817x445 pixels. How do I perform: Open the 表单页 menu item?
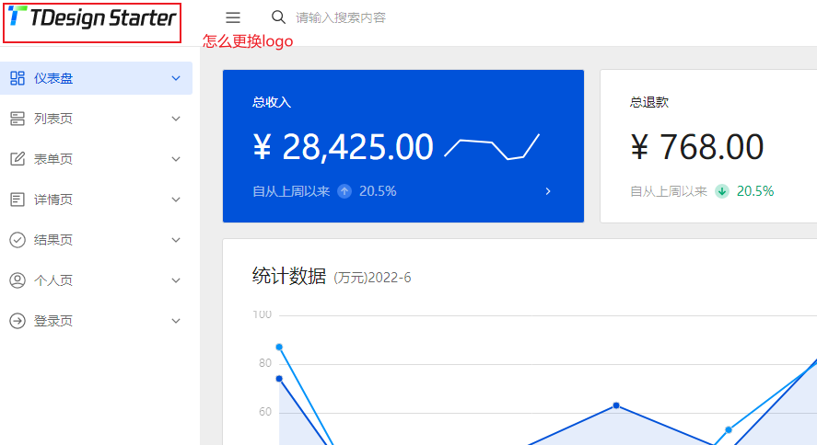(96, 158)
